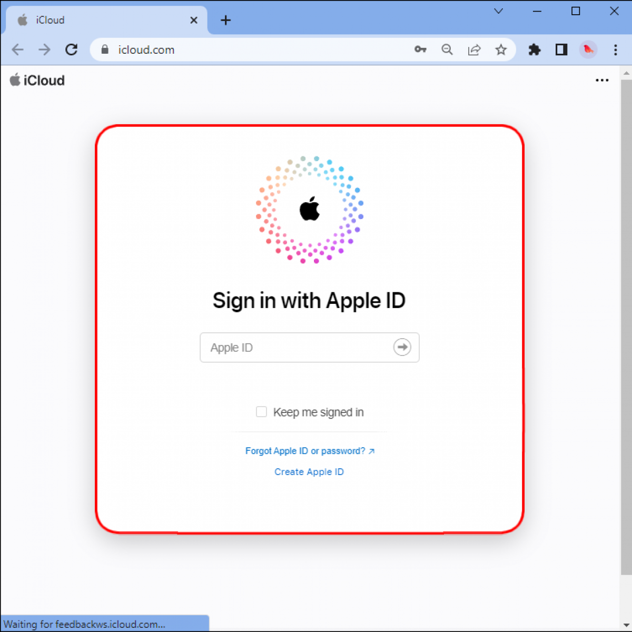Screen dimensions: 632x632
Task: Click the Create Apple ID link
Action: [309, 472]
